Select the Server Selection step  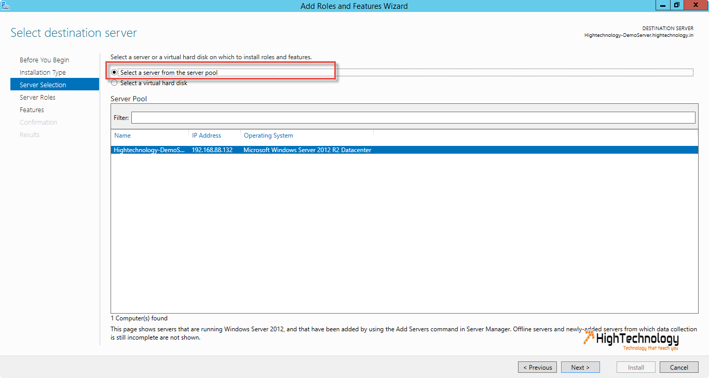[x=54, y=85]
